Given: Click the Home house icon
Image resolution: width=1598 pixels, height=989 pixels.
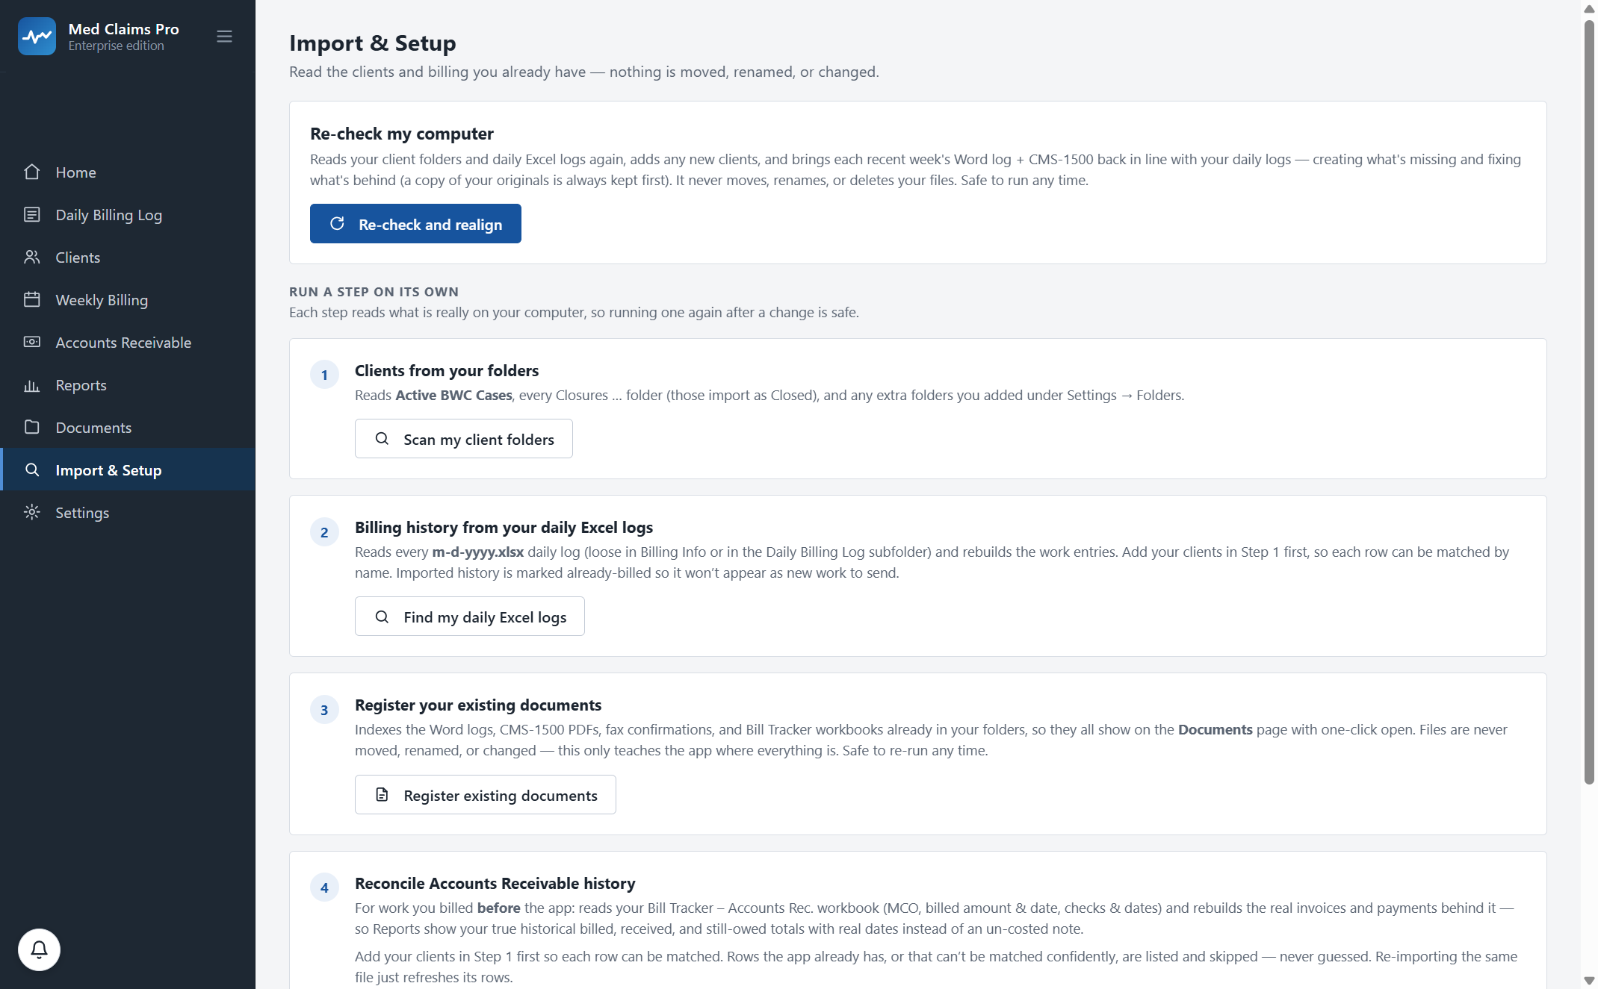Looking at the screenshot, I should click(x=31, y=172).
